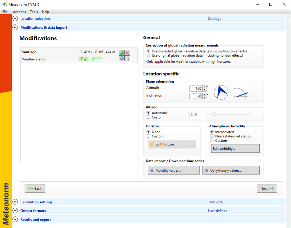Click the albedo slider handle

click(x=214, y=115)
